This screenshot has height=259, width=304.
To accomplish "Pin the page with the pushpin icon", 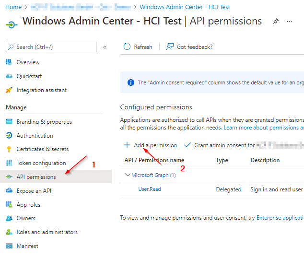I will point(276,21).
